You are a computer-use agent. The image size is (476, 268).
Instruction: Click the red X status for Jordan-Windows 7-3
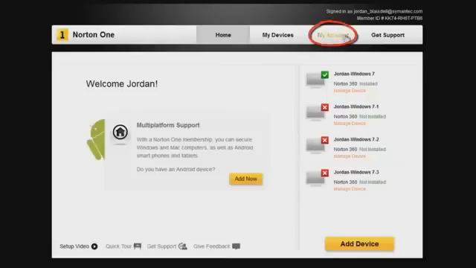[x=325, y=173]
